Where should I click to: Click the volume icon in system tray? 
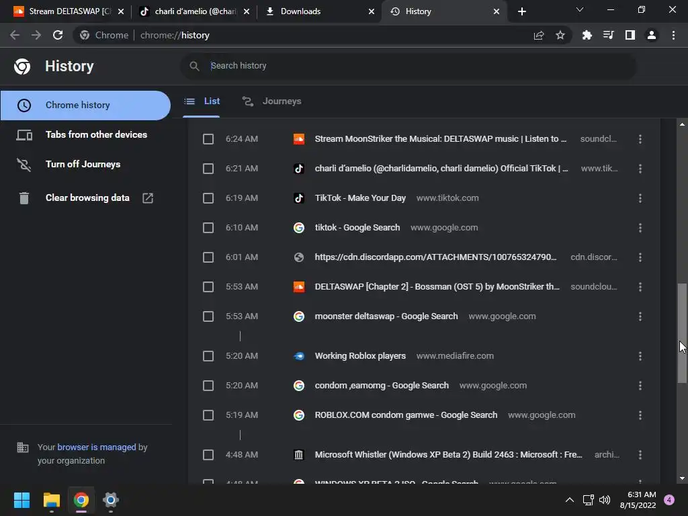(605, 500)
